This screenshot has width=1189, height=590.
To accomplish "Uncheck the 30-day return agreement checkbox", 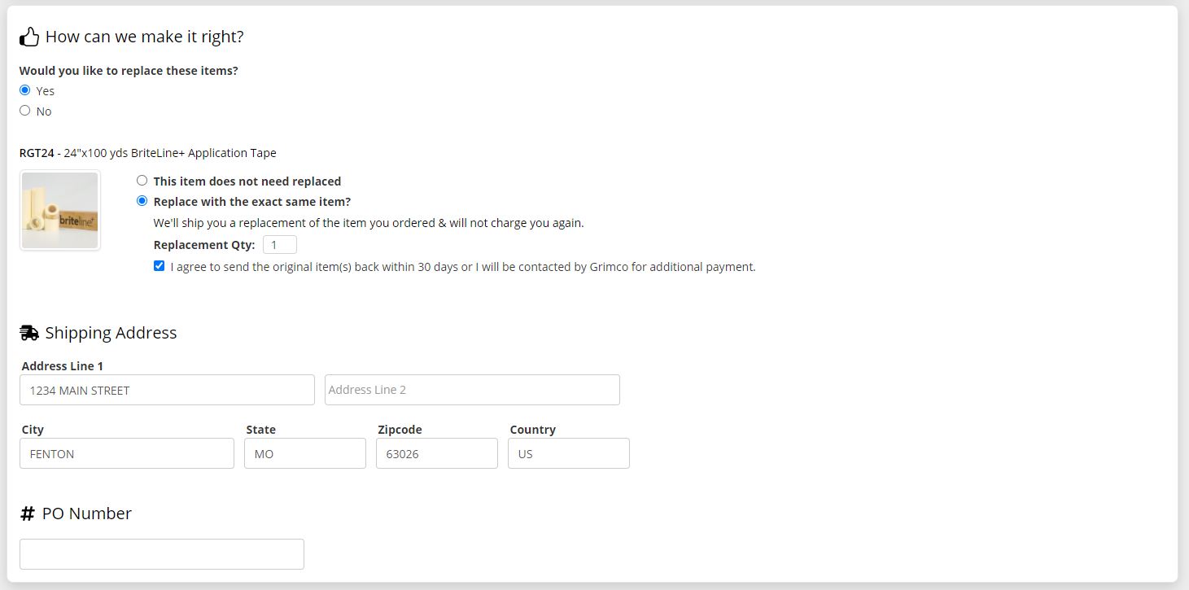I will [160, 266].
